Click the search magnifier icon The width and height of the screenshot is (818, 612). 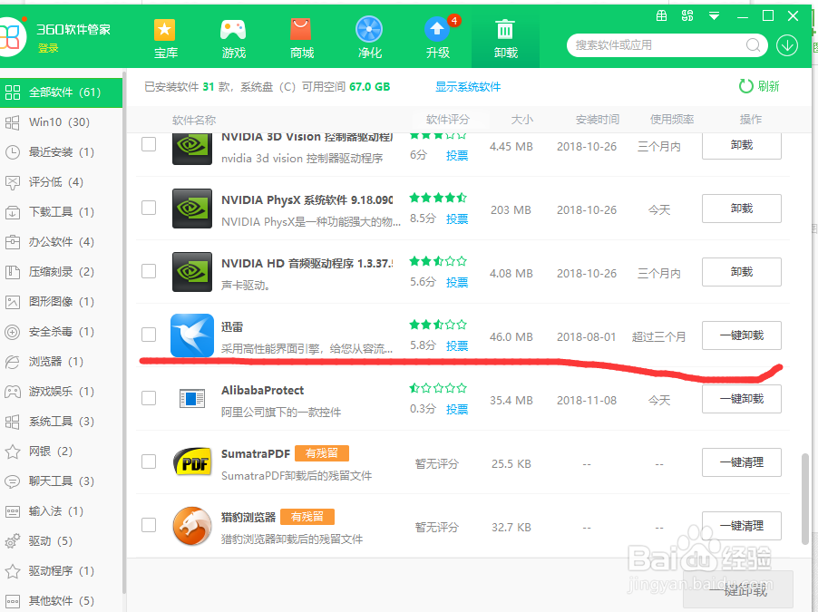753,45
